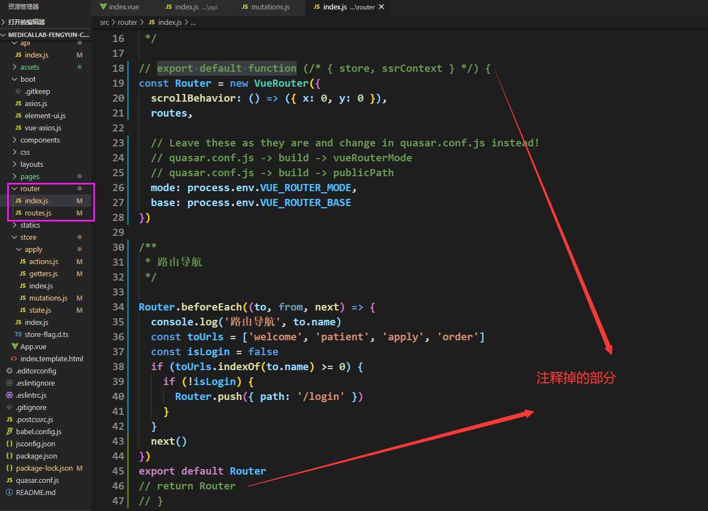Open the api index.js editor tab
The height and width of the screenshot is (511, 708).
[196, 7]
